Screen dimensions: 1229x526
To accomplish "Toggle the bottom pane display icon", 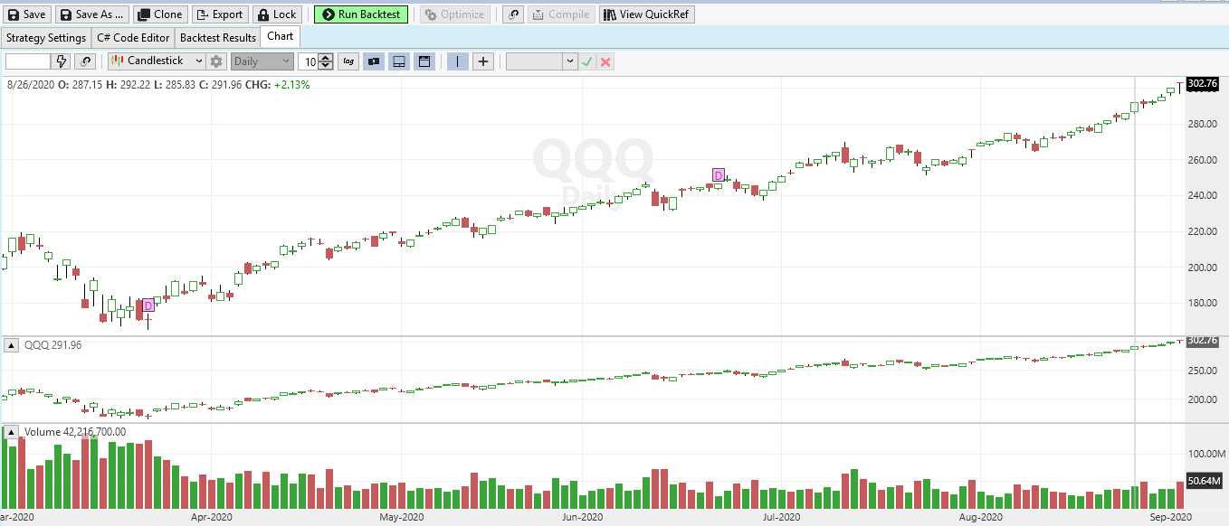I will pos(398,61).
